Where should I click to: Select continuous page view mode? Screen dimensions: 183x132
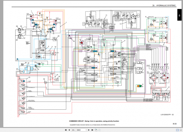pos(181,130)
